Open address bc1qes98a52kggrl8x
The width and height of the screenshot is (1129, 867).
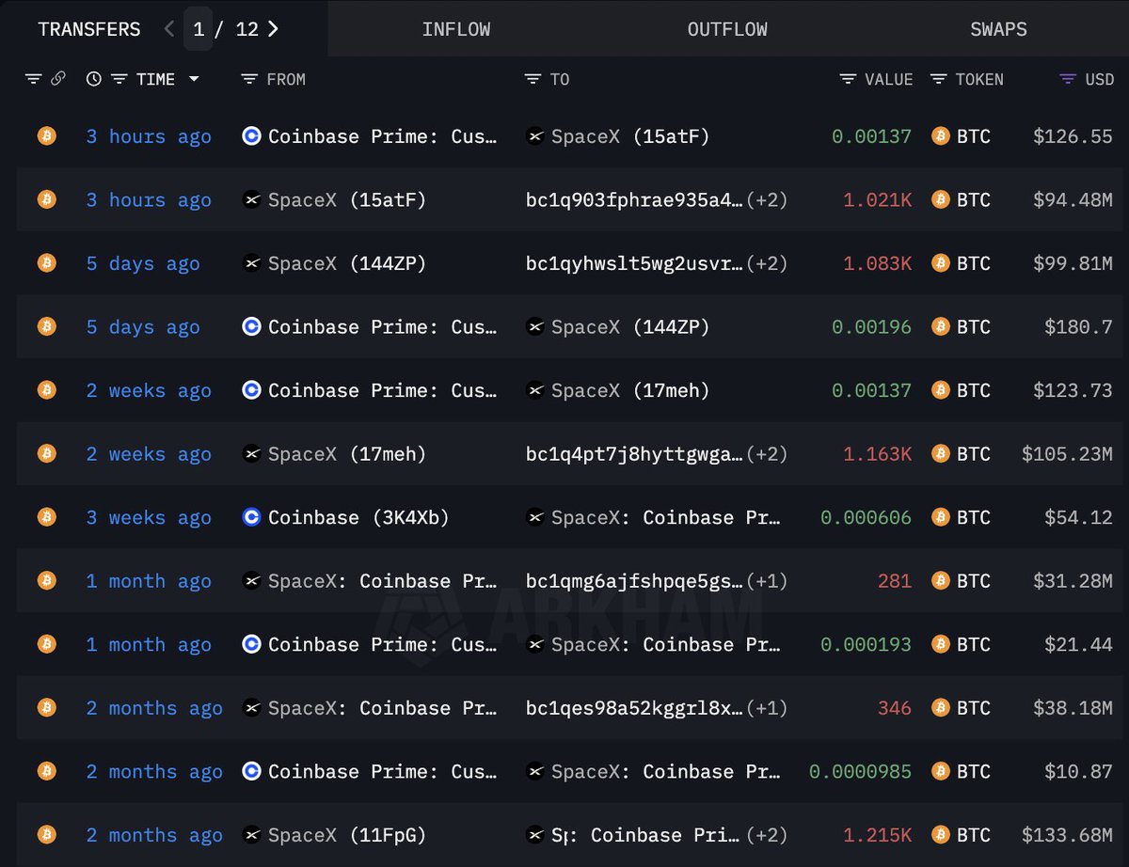point(634,707)
